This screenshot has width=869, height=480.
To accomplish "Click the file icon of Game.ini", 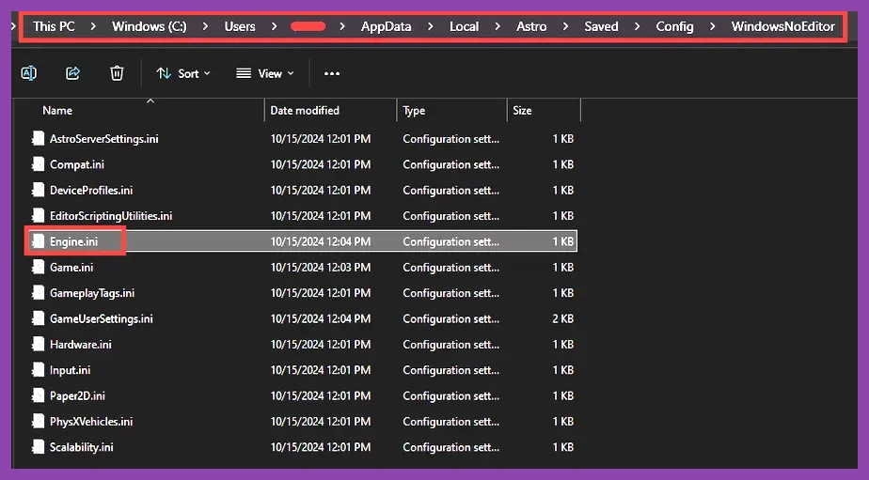I will pos(39,267).
